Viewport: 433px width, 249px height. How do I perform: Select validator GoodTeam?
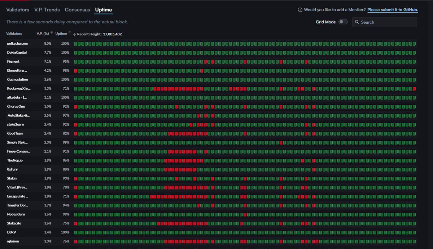15,133
